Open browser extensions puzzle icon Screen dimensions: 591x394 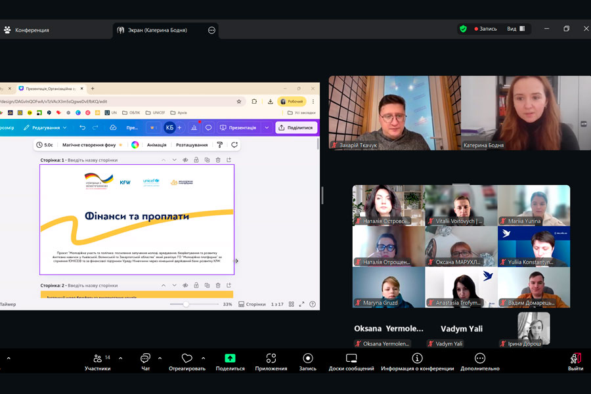pyautogui.click(x=254, y=101)
